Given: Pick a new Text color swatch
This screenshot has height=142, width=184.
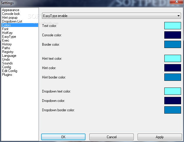Looking at the screenshot, I should (173, 25).
